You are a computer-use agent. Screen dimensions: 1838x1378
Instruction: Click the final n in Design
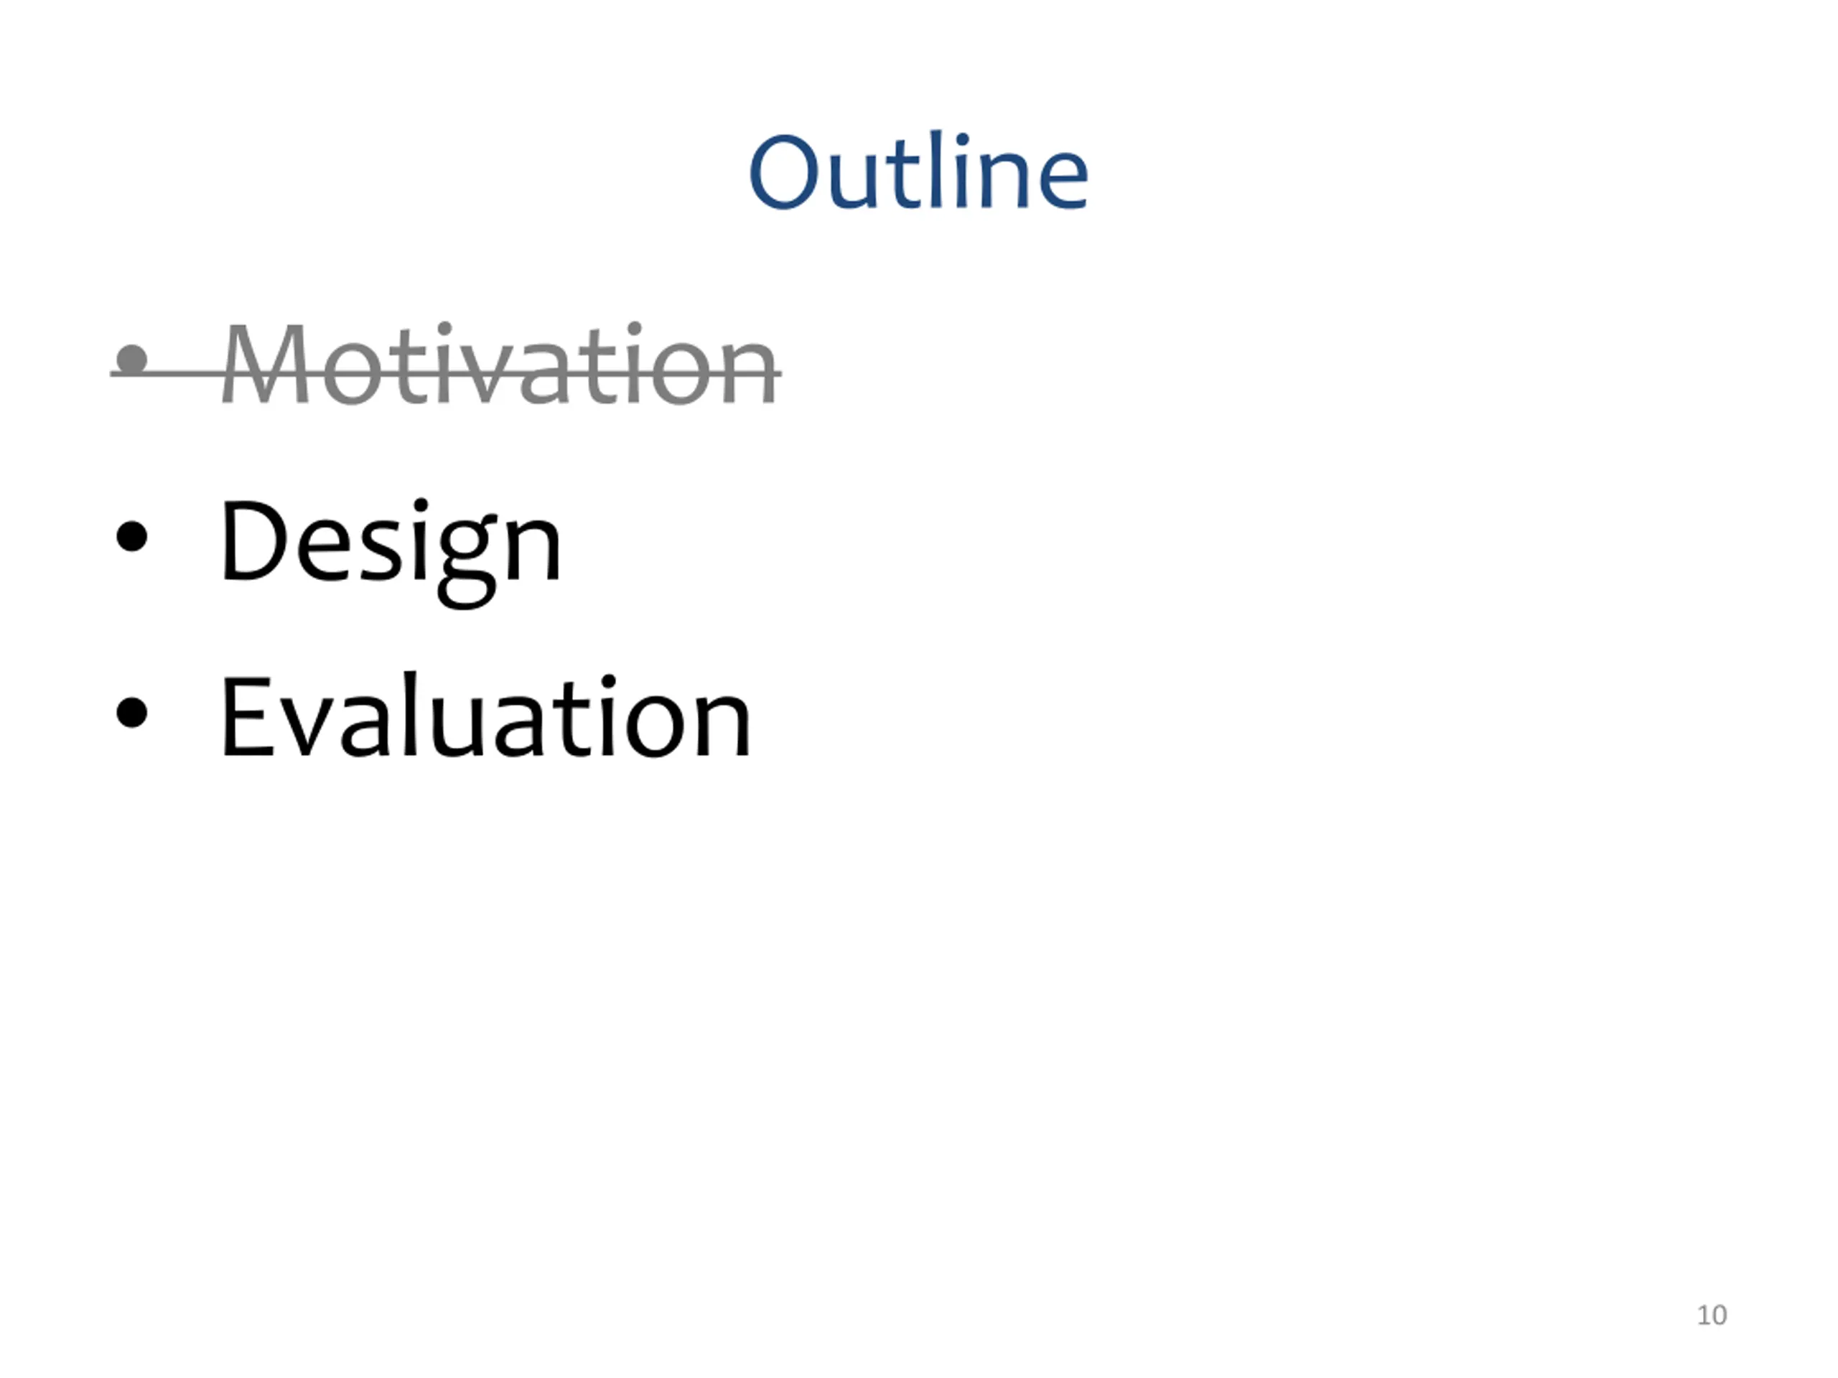point(534,550)
